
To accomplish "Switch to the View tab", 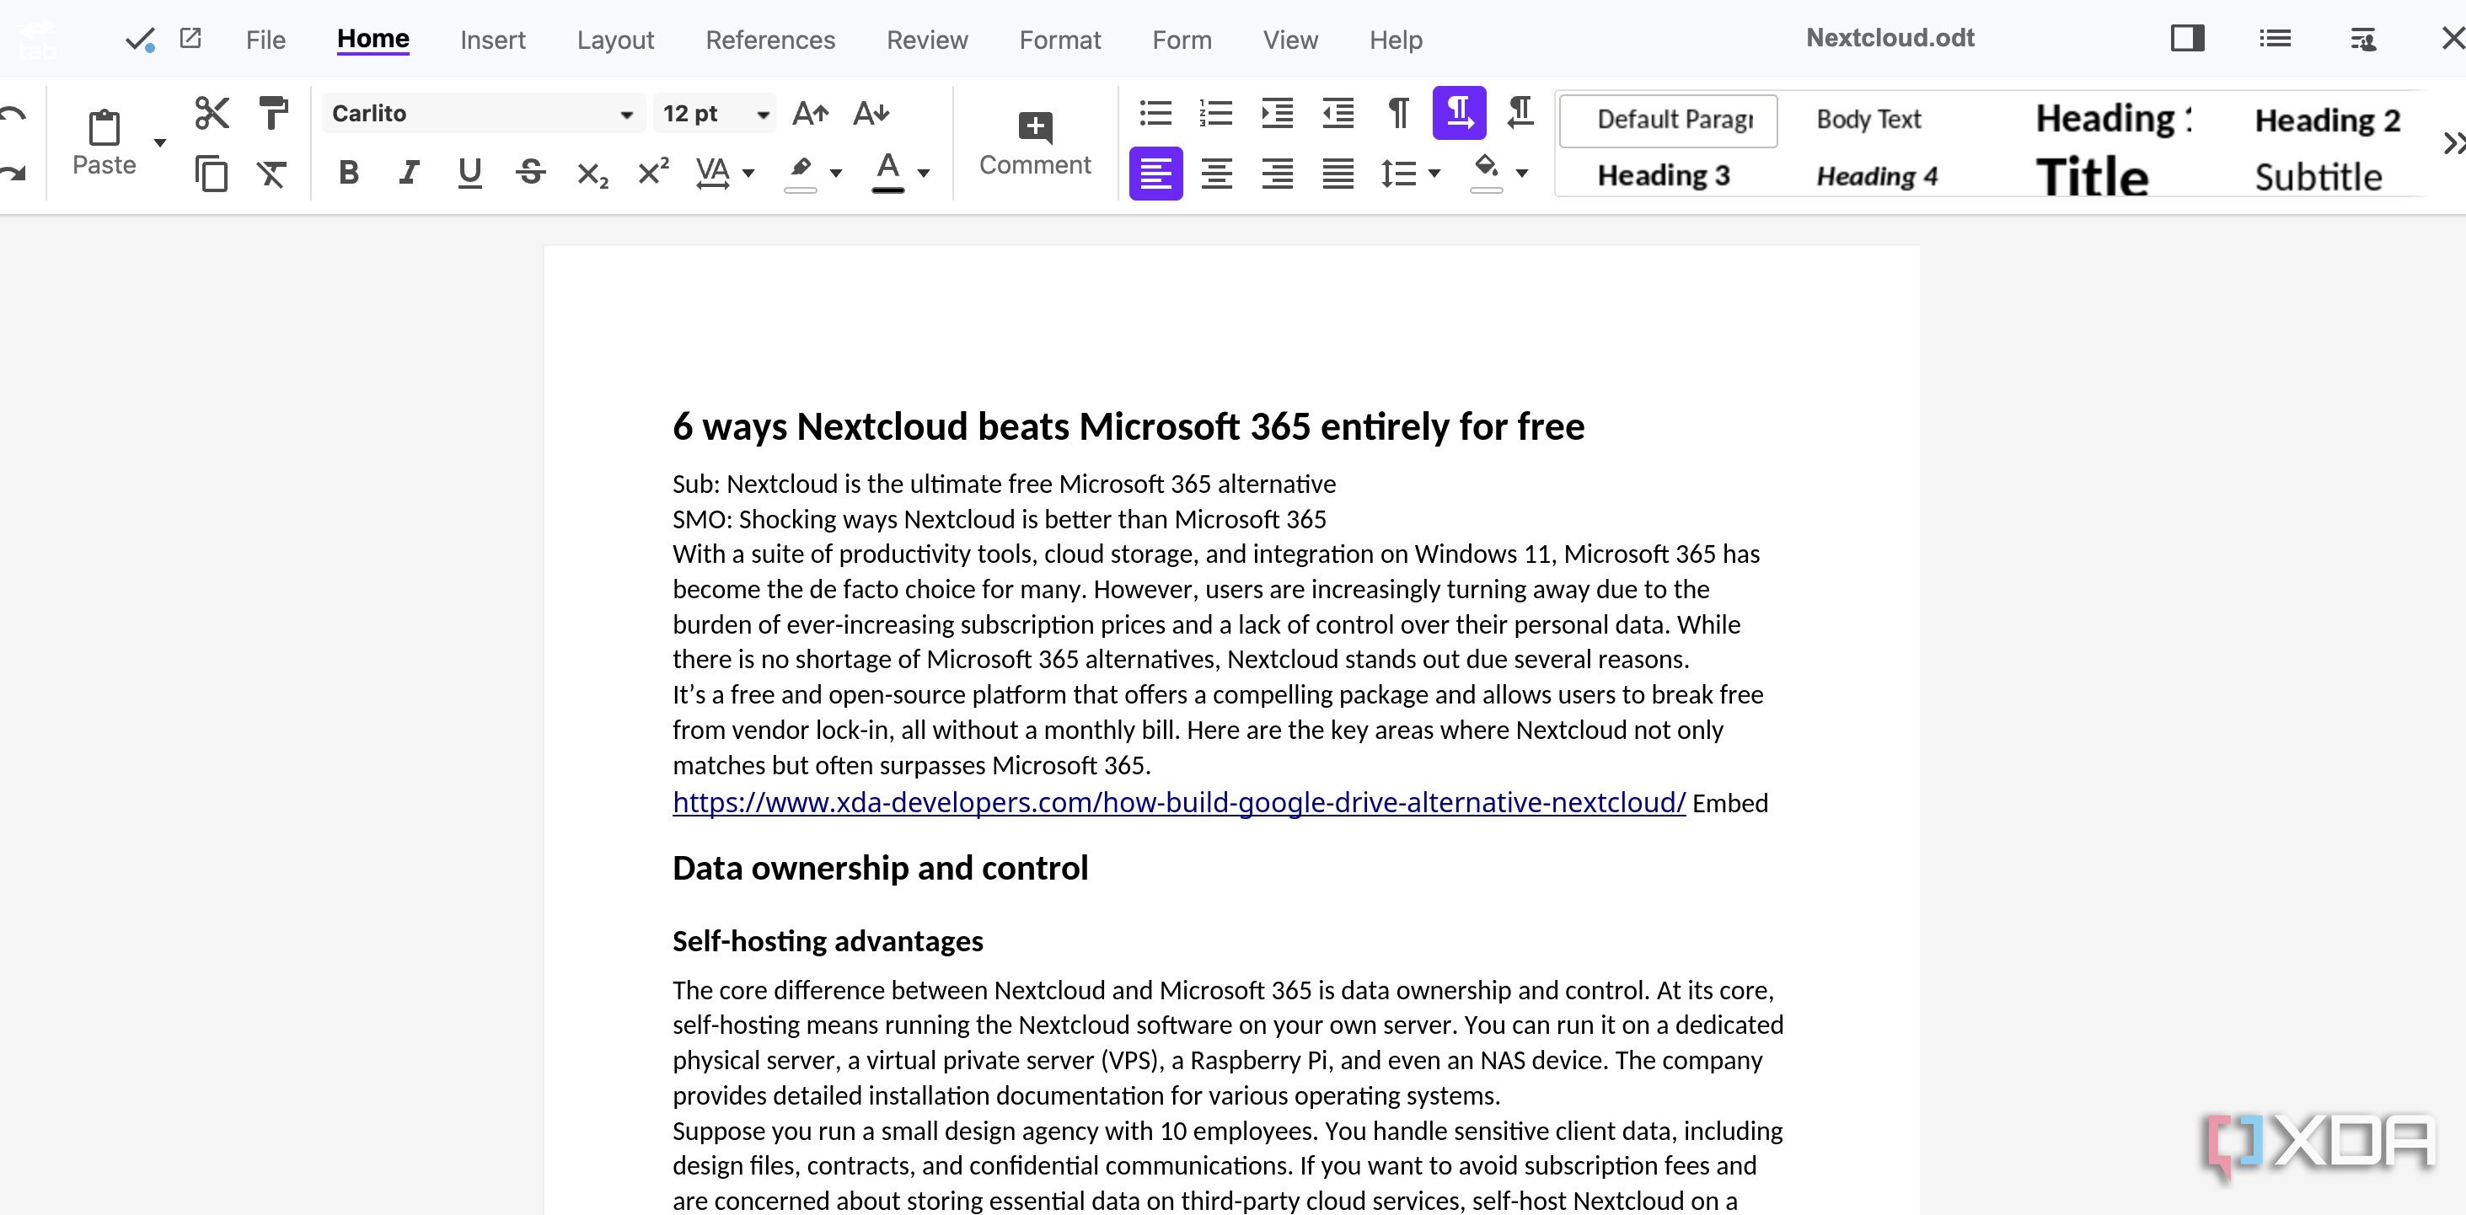I will (1290, 40).
